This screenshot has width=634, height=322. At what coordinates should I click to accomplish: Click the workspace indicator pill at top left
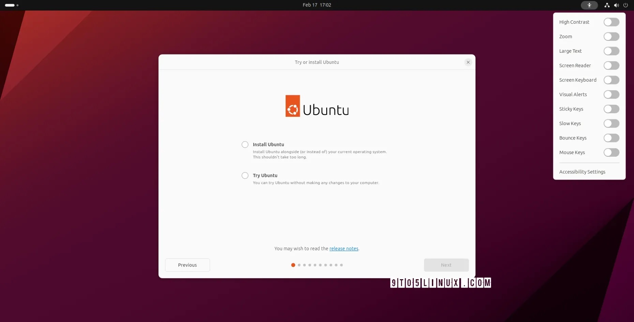point(10,5)
